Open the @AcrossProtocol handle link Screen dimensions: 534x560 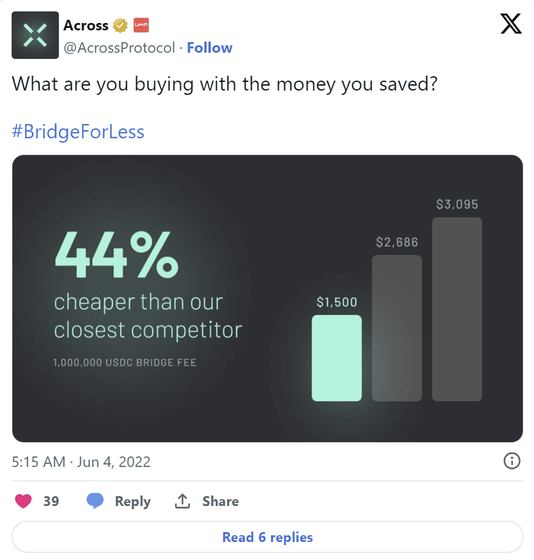click(x=119, y=48)
